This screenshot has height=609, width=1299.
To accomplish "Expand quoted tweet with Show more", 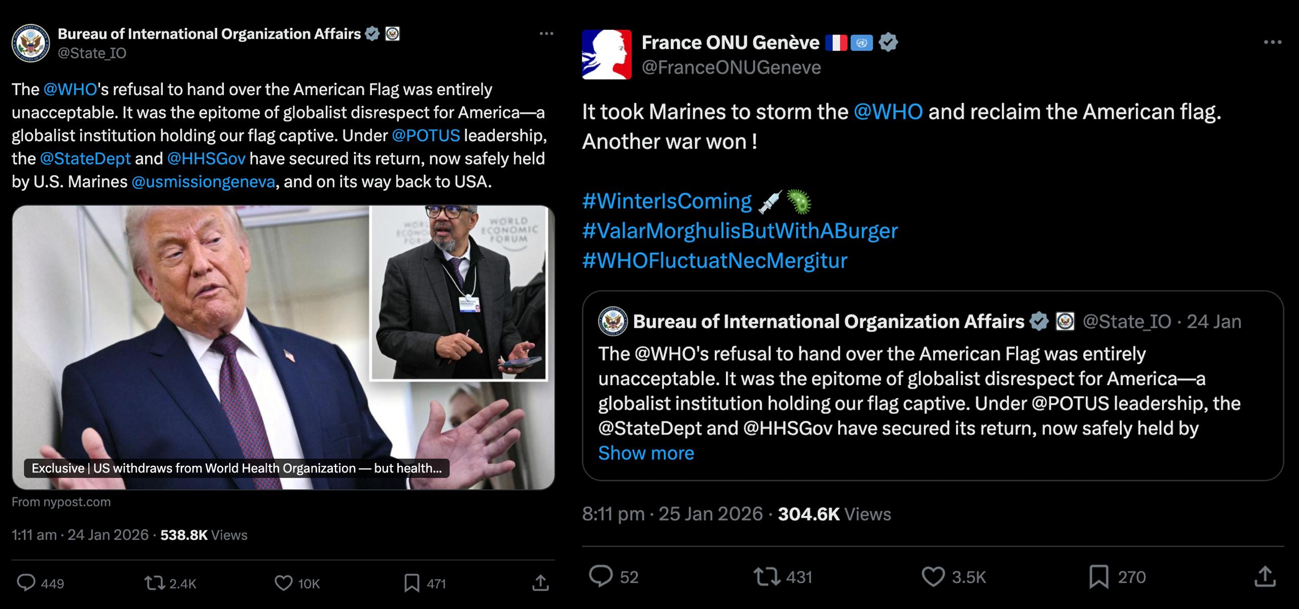I will pyautogui.click(x=646, y=453).
